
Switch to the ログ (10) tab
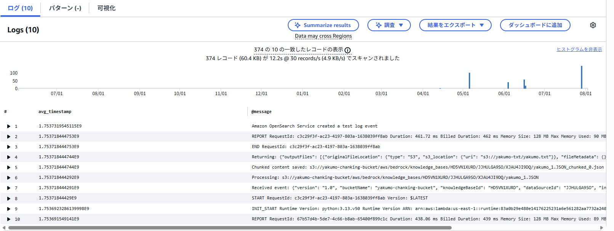pyautogui.click(x=20, y=8)
